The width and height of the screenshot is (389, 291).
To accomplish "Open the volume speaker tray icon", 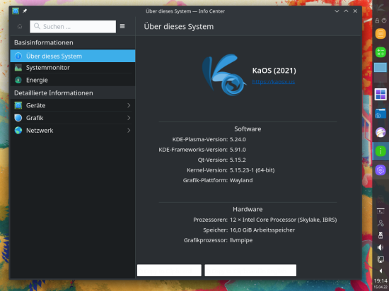I will tap(381, 247).
